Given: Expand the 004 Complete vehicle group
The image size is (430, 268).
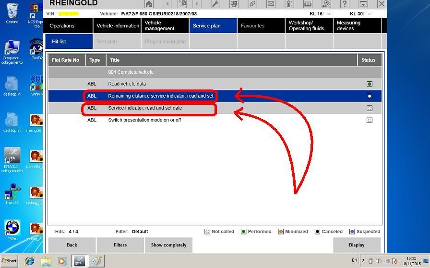Looking at the screenshot, I should [x=215, y=72].
